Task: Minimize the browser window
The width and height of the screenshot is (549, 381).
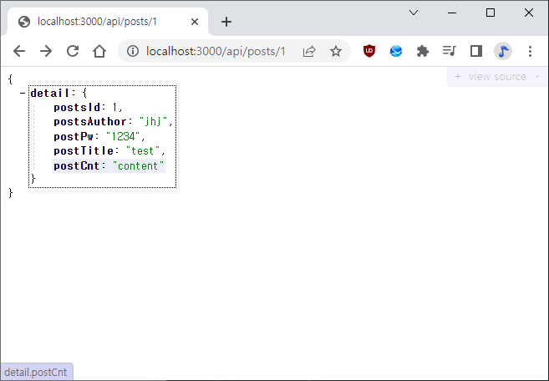Action: tap(452, 13)
